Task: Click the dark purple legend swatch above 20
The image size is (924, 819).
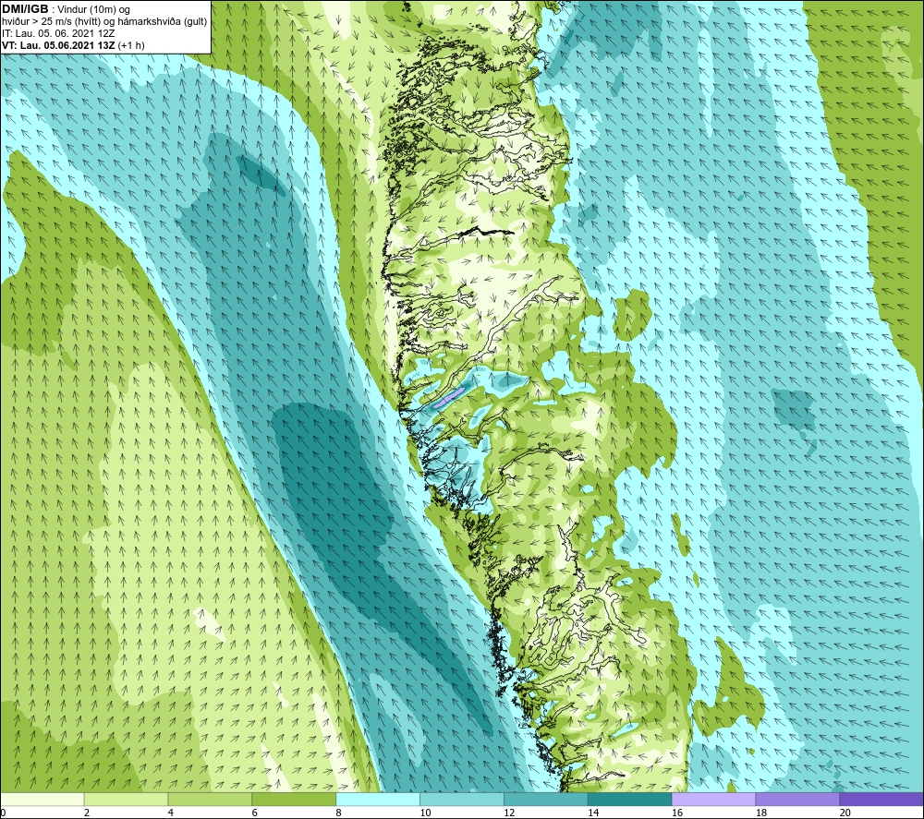Action: coord(881,799)
